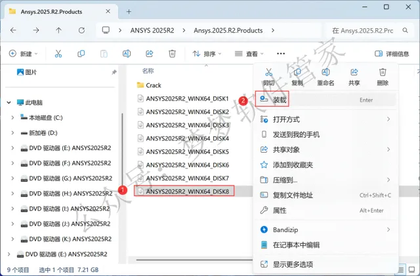Click the Delete trash icon in the toolbar
This screenshot has height=276, width=420.
pos(172,54)
